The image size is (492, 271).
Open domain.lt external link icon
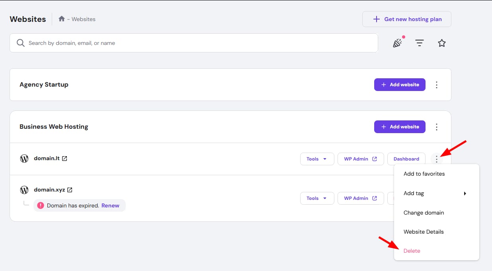pyautogui.click(x=64, y=158)
